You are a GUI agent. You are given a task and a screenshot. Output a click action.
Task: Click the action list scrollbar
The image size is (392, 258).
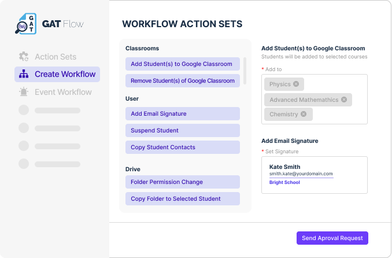(x=245, y=71)
